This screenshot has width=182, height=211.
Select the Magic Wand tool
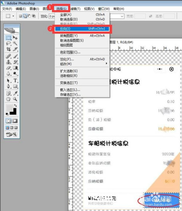point(15,43)
